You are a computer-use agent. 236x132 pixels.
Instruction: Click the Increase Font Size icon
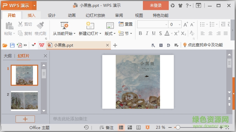tap(186, 25)
